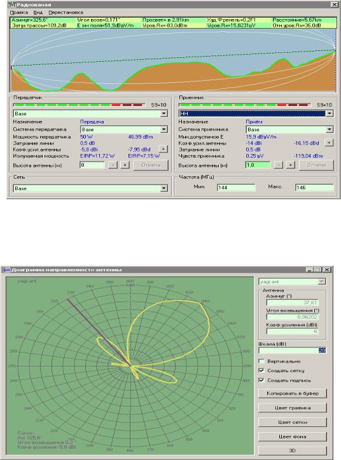Click the Коэф.усиления (dBi) field
This screenshot has height=460, width=341.
tap(292, 331)
